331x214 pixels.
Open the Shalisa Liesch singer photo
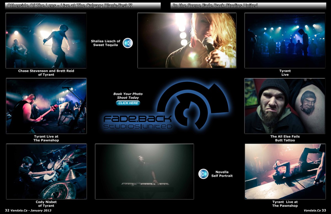(x=187, y=41)
